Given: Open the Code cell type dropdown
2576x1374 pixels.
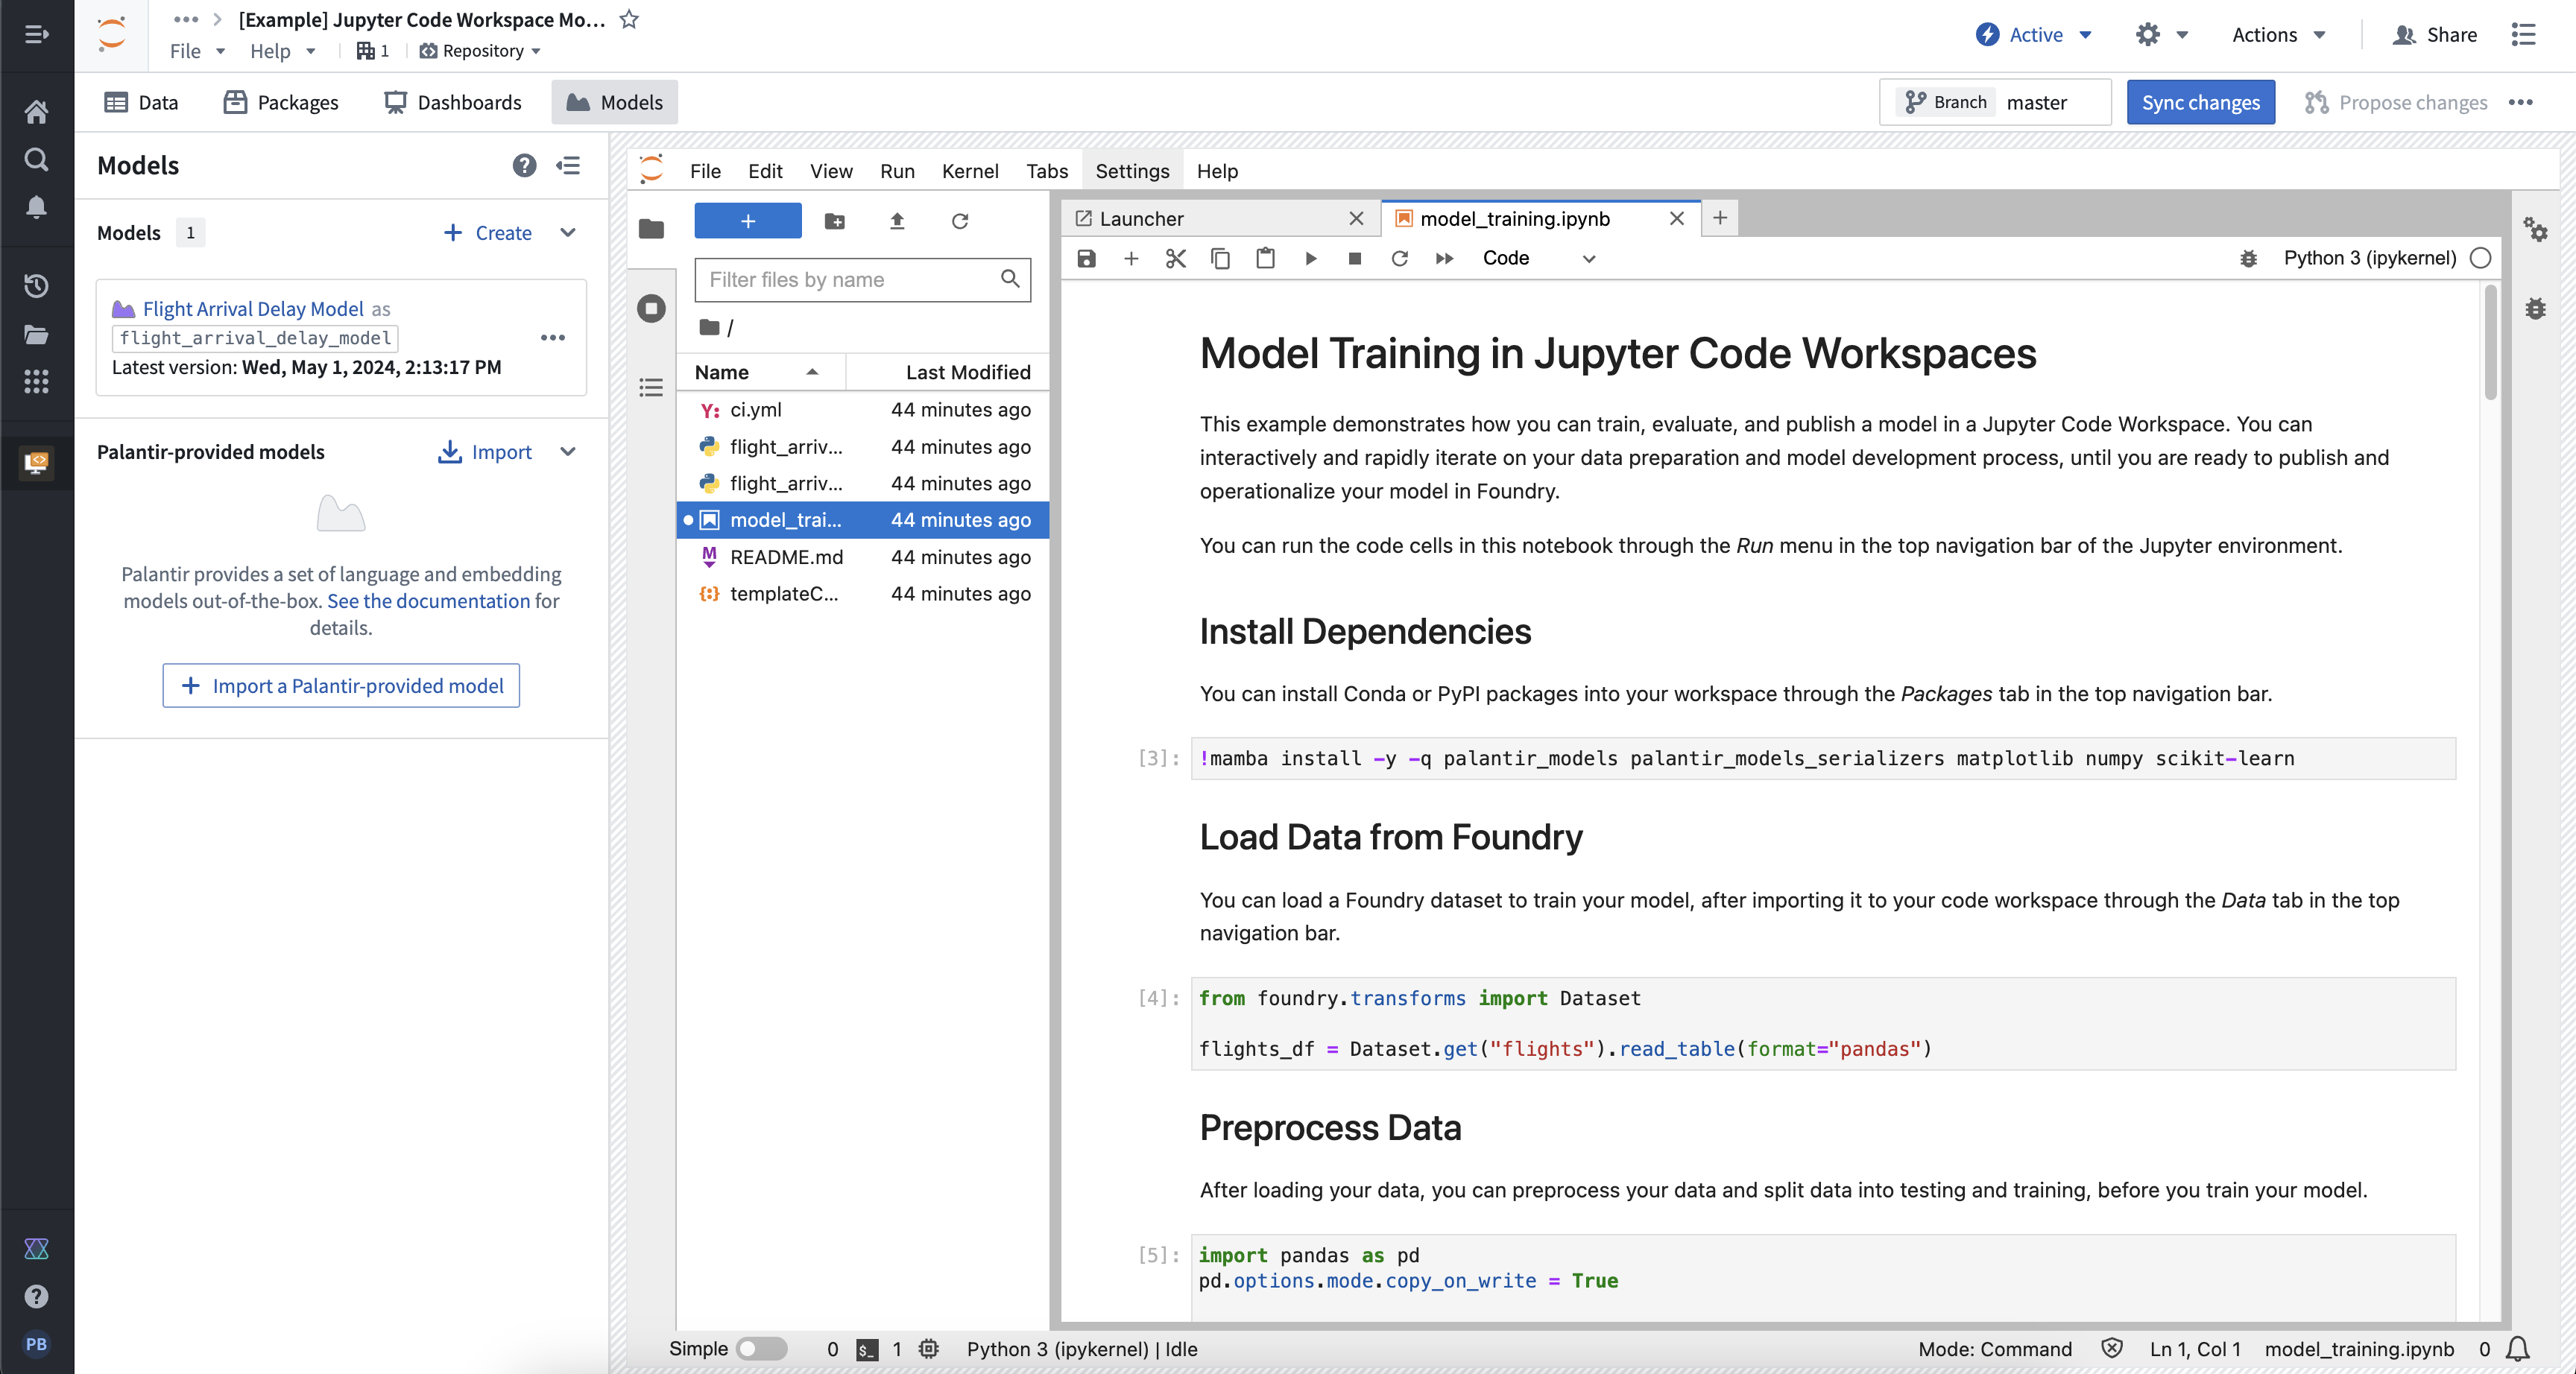Looking at the screenshot, I should click(1538, 258).
